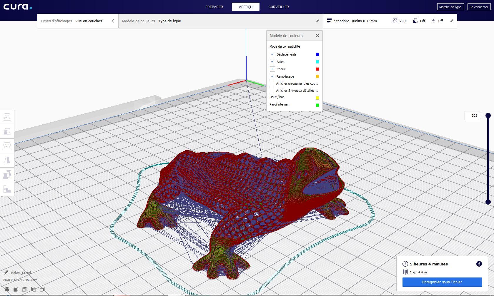This screenshot has height=296, width=494.
Task: Uncheck the Déplacements checkbox
Action: click(272, 54)
